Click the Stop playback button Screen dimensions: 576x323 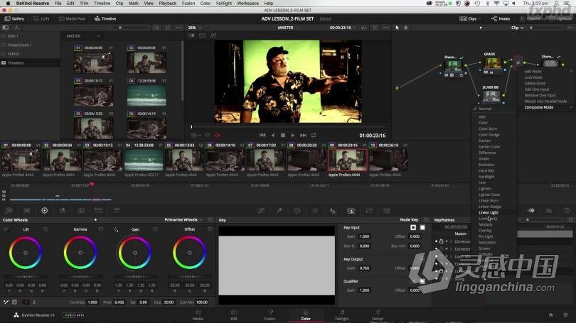click(x=282, y=135)
